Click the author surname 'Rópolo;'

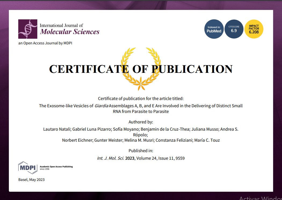(x=140, y=135)
